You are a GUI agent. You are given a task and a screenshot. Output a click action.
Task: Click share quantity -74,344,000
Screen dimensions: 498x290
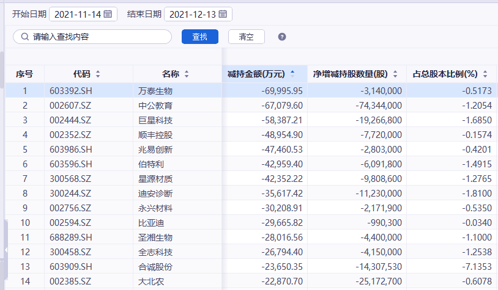click(379, 106)
